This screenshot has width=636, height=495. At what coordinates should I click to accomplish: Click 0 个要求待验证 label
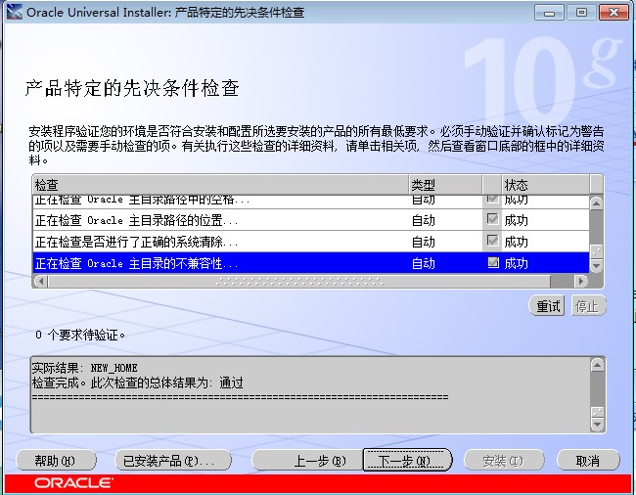coord(80,335)
